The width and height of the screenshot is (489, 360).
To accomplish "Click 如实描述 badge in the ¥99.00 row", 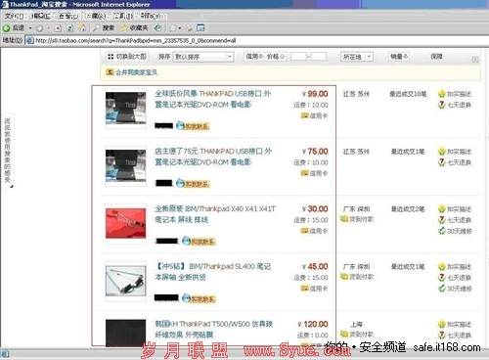I will pyautogui.click(x=455, y=94).
